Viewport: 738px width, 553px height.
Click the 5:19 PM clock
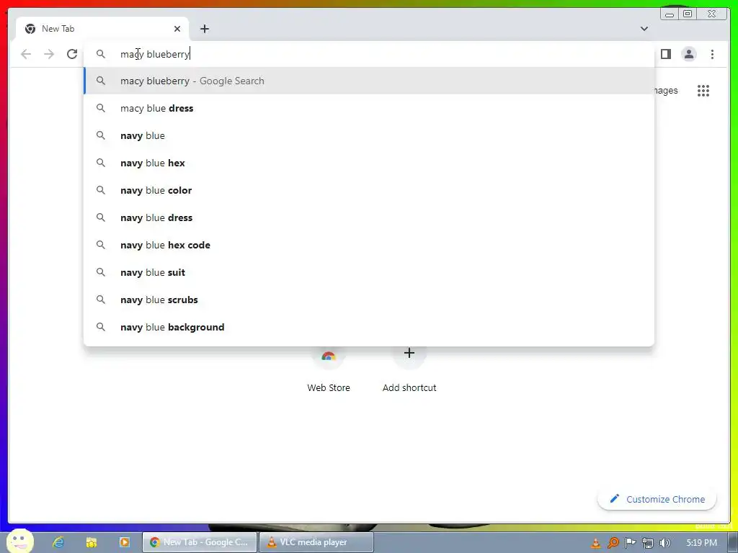(701, 543)
